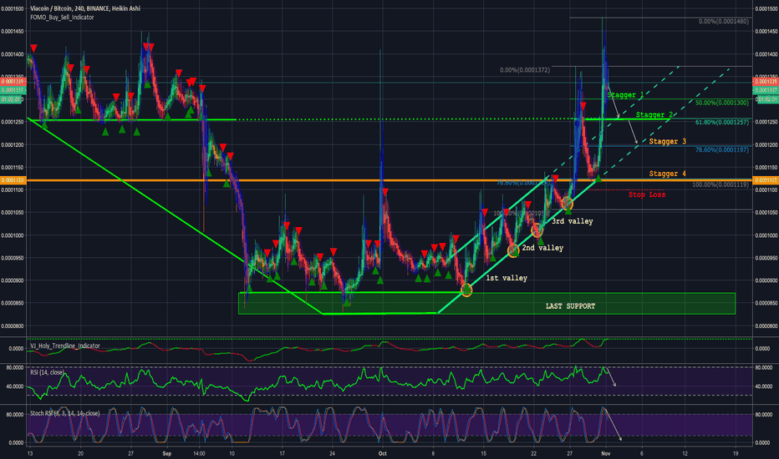Click the 14:00 label on time axis

(x=199, y=453)
